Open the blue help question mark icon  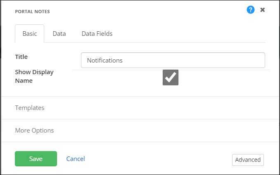pos(251,10)
